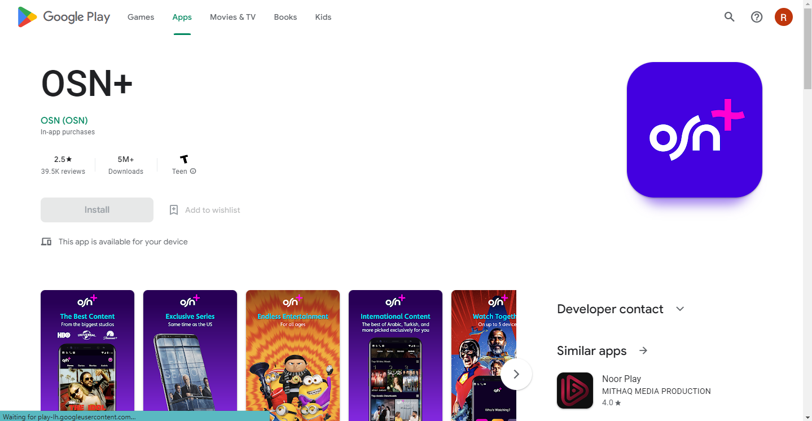The height and width of the screenshot is (421, 812).
Task: Open the OSN (OSN) developer link
Action: pos(64,120)
